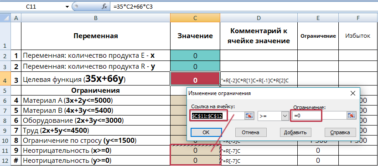Click the Ограничения section header cell
The width and height of the screenshot is (378, 166).
click(x=96, y=90)
